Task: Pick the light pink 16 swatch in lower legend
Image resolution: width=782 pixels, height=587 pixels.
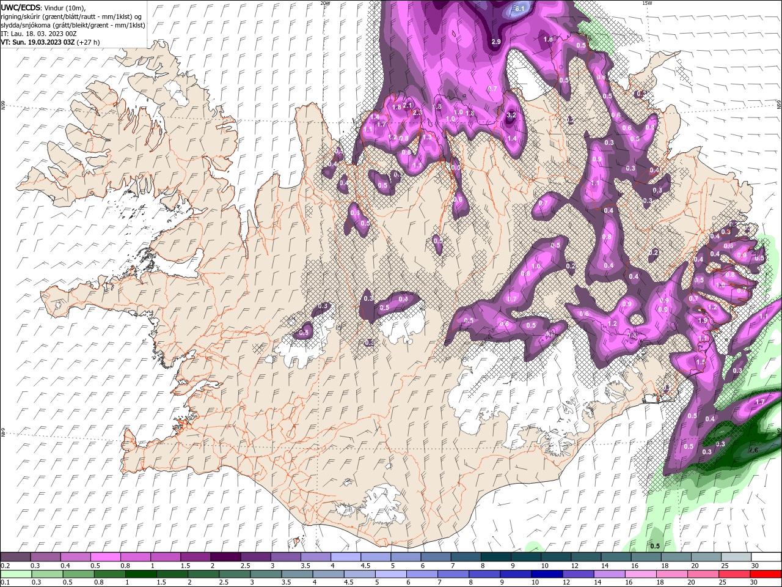Action: coord(641,574)
